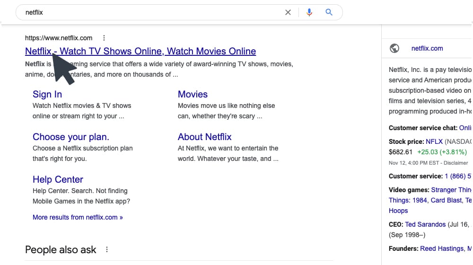Click More results from netflix.com
473x265 pixels.
pos(78,217)
